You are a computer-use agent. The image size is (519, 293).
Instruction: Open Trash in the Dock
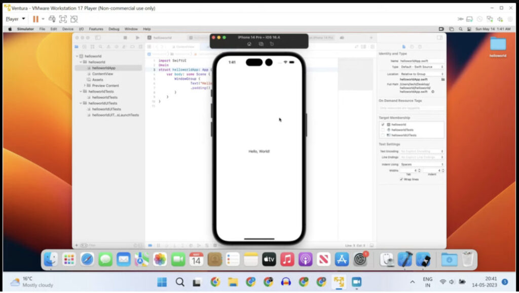coord(468,260)
